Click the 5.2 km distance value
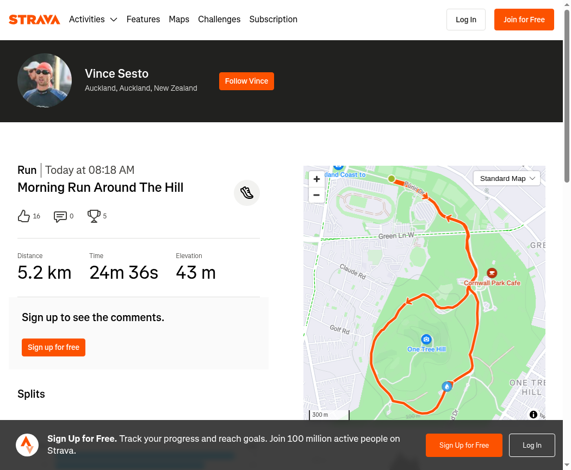 coord(45,272)
